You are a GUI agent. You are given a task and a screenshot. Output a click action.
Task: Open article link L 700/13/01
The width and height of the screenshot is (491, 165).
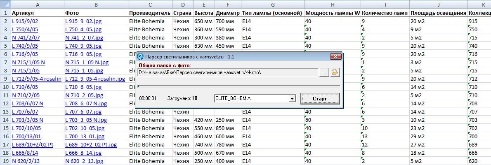[26, 136]
